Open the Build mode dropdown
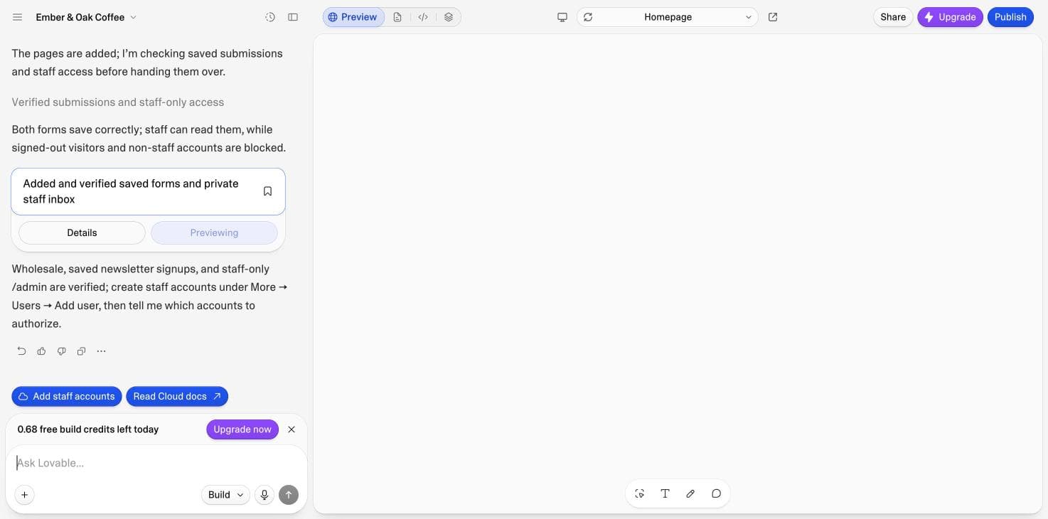 coord(225,495)
